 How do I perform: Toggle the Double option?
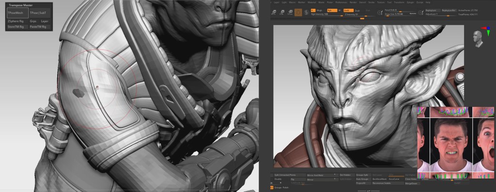tap(278, 179)
